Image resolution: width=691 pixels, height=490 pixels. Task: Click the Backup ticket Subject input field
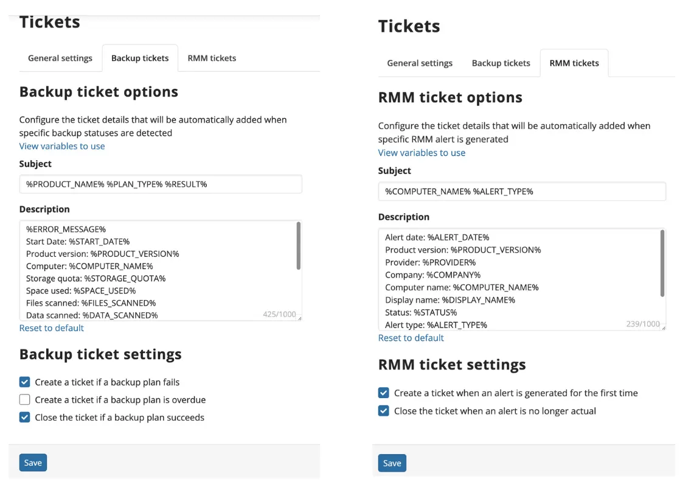click(x=161, y=184)
